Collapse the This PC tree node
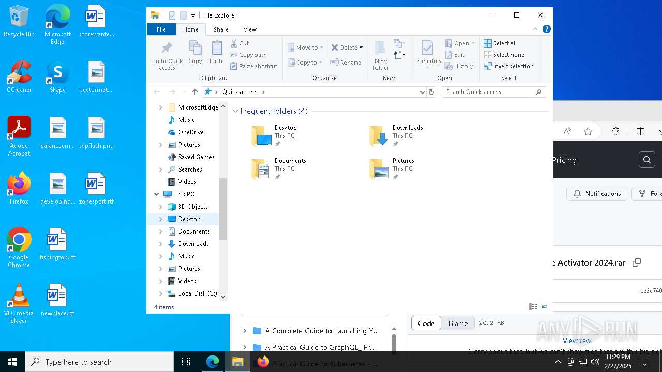 click(x=156, y=194)
